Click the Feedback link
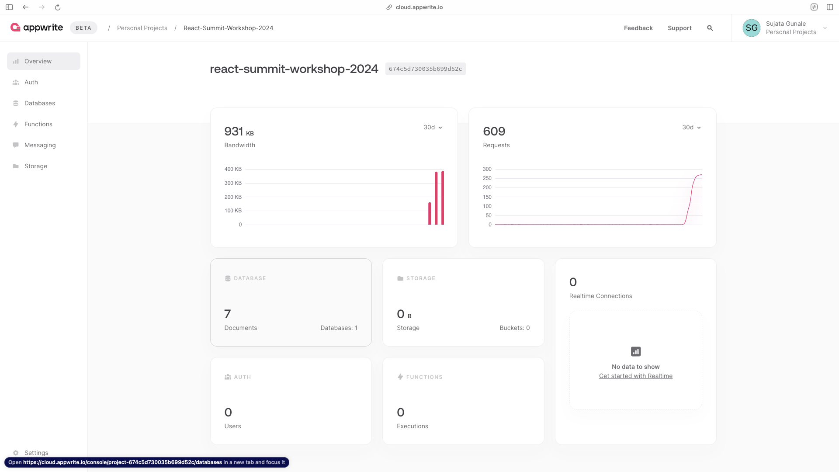The width and height of the screenshot is (839, 472). (x=638, y=28)
